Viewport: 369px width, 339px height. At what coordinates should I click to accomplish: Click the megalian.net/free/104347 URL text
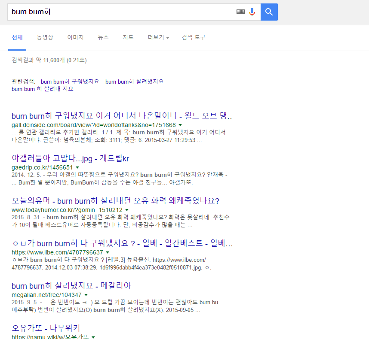46,295
